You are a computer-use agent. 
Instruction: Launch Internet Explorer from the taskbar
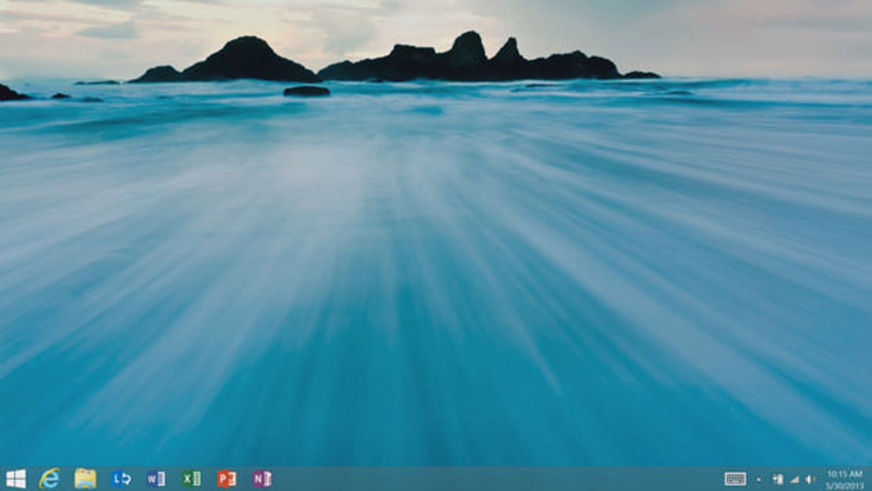tap(50, 479)
